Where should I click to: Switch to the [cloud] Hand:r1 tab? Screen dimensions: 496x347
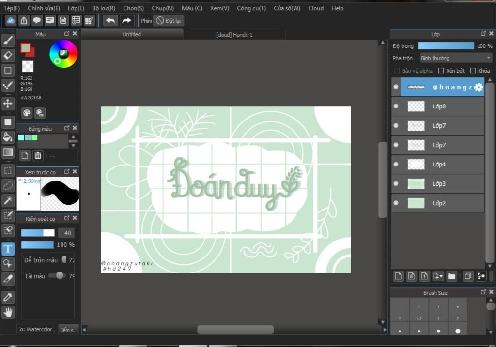point(234,35)
